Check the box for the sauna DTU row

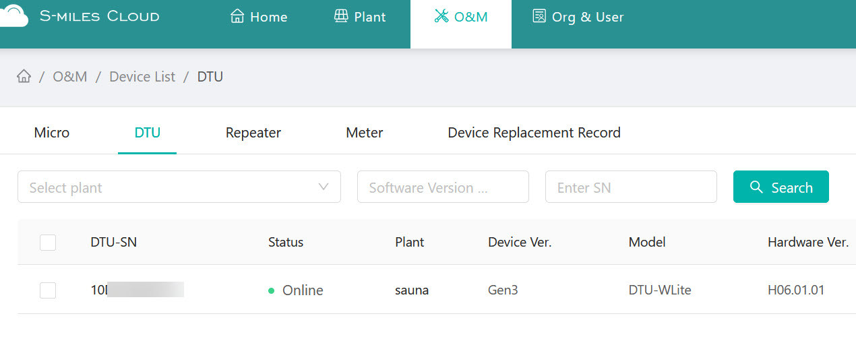[48, 290]
